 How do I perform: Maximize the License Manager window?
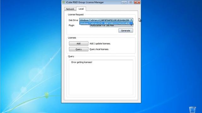coord(130,2)
